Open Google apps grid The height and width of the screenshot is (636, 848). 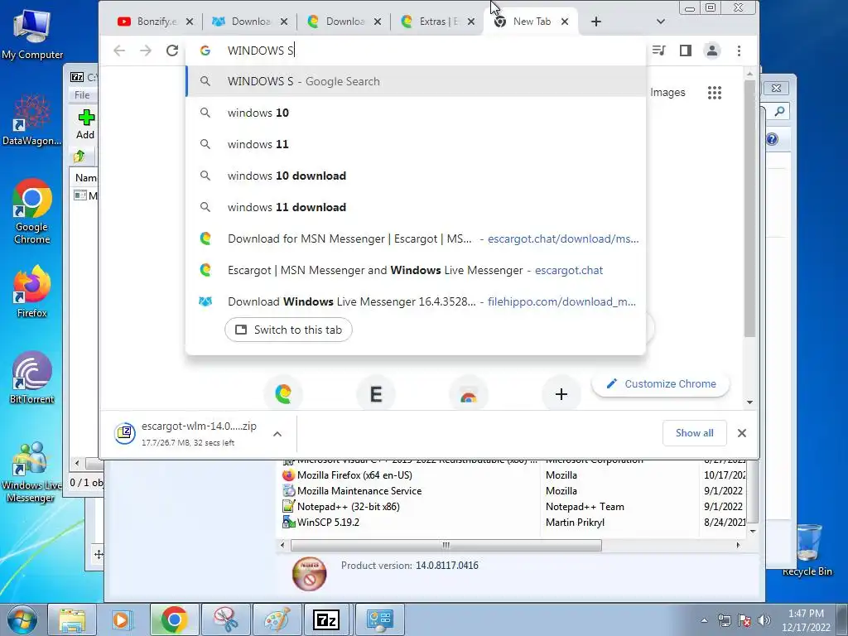pos(715,93)
